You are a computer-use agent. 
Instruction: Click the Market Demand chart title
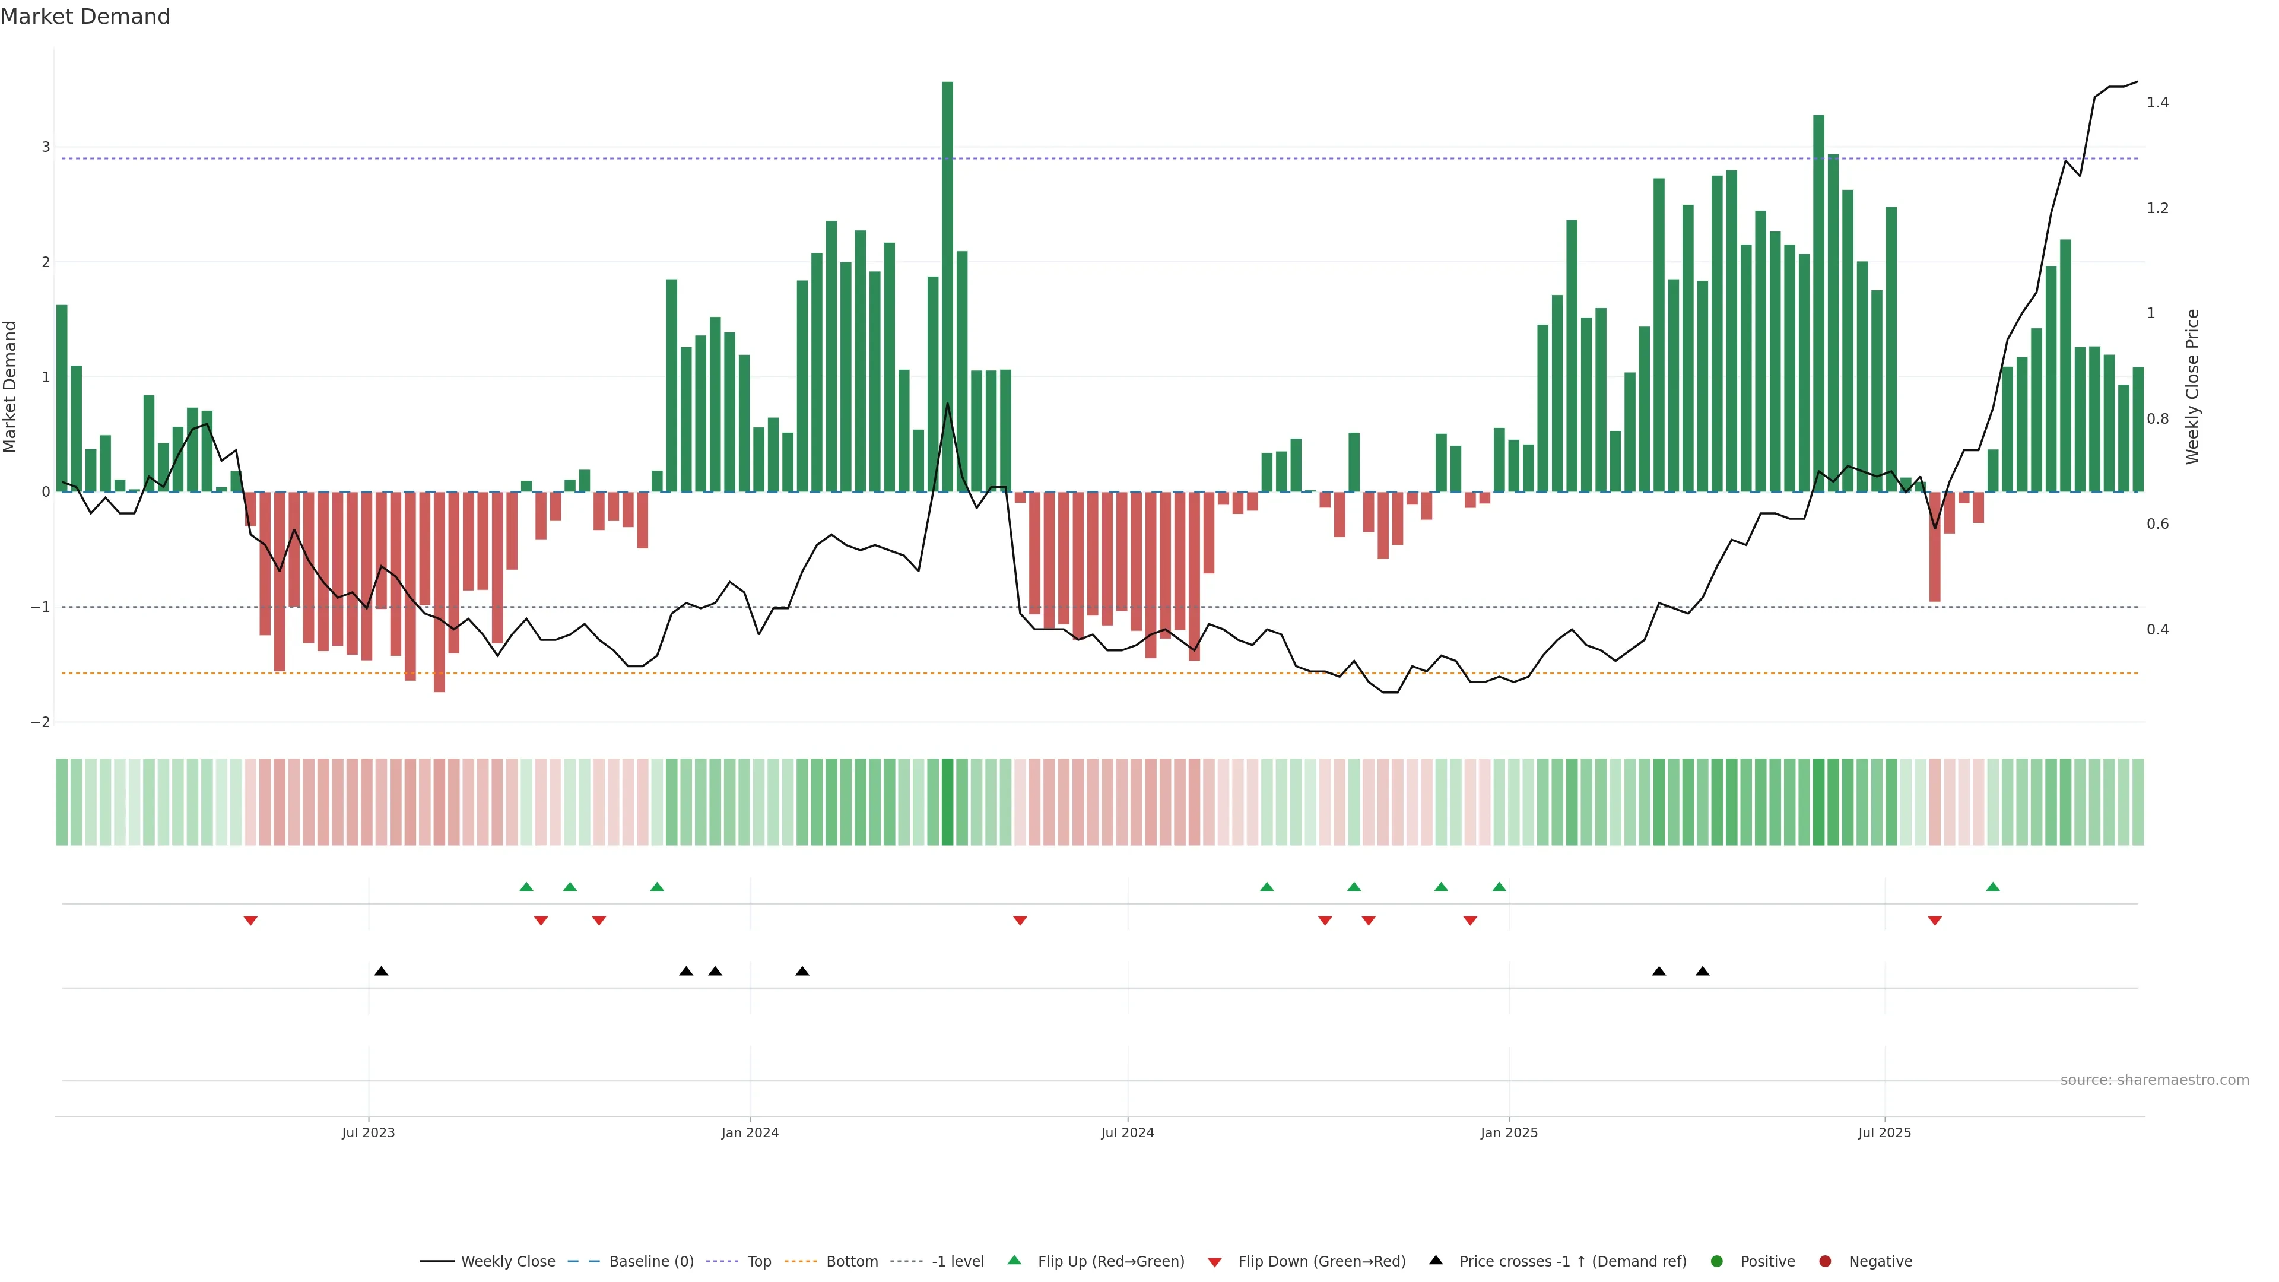point(85,17)
